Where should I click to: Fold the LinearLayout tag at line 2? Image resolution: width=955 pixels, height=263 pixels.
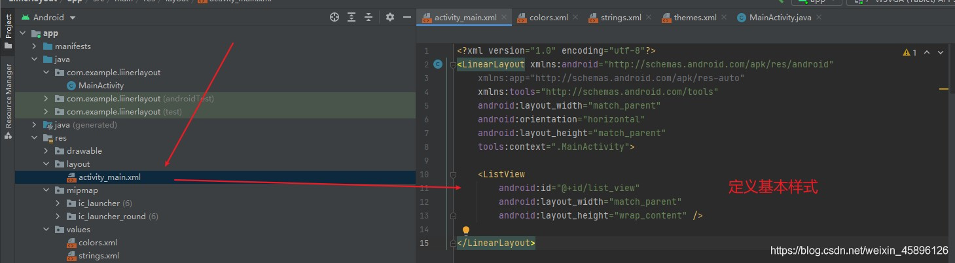(x=452, y=64)
